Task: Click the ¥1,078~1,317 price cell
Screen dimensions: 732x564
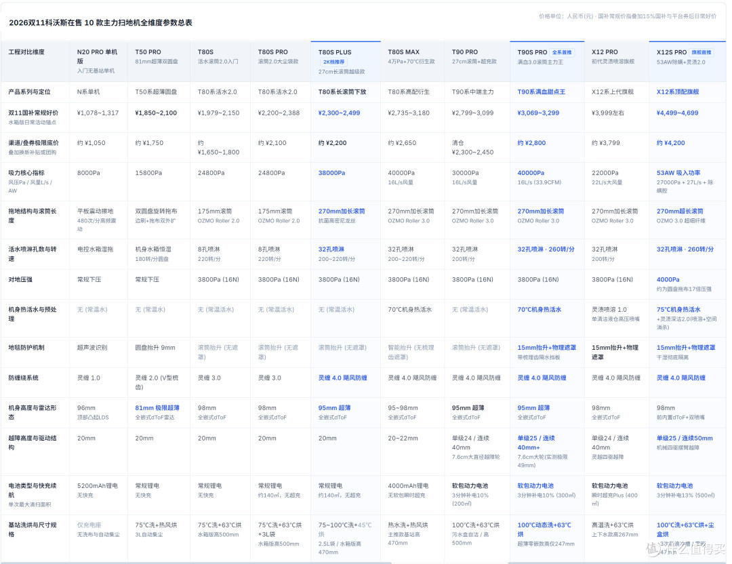Action: [98, 113]
